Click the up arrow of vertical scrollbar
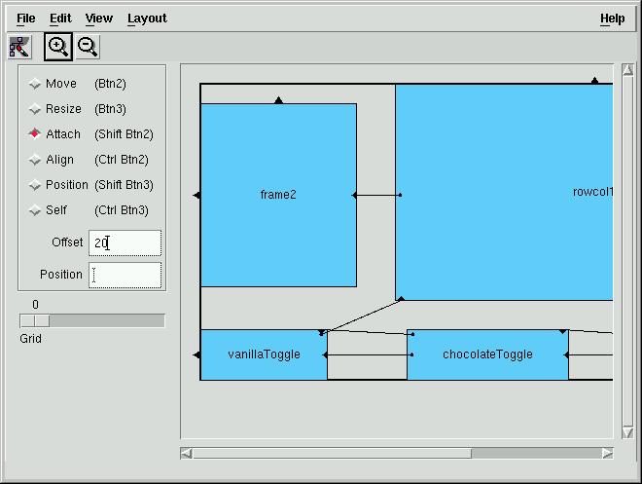The height and width of the screenshot is (484, 642). [627, 70]
